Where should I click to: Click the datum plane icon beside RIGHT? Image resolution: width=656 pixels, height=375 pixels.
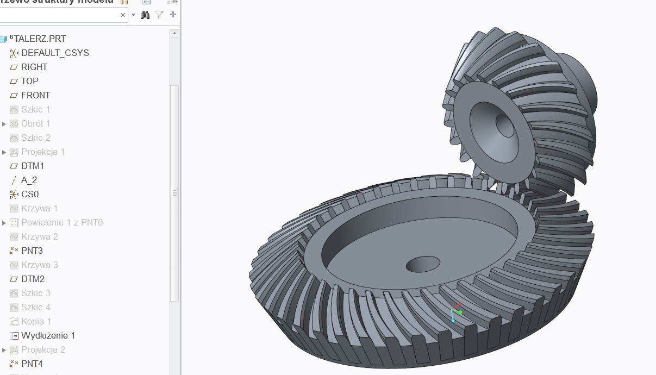click(x=14, y=67)
